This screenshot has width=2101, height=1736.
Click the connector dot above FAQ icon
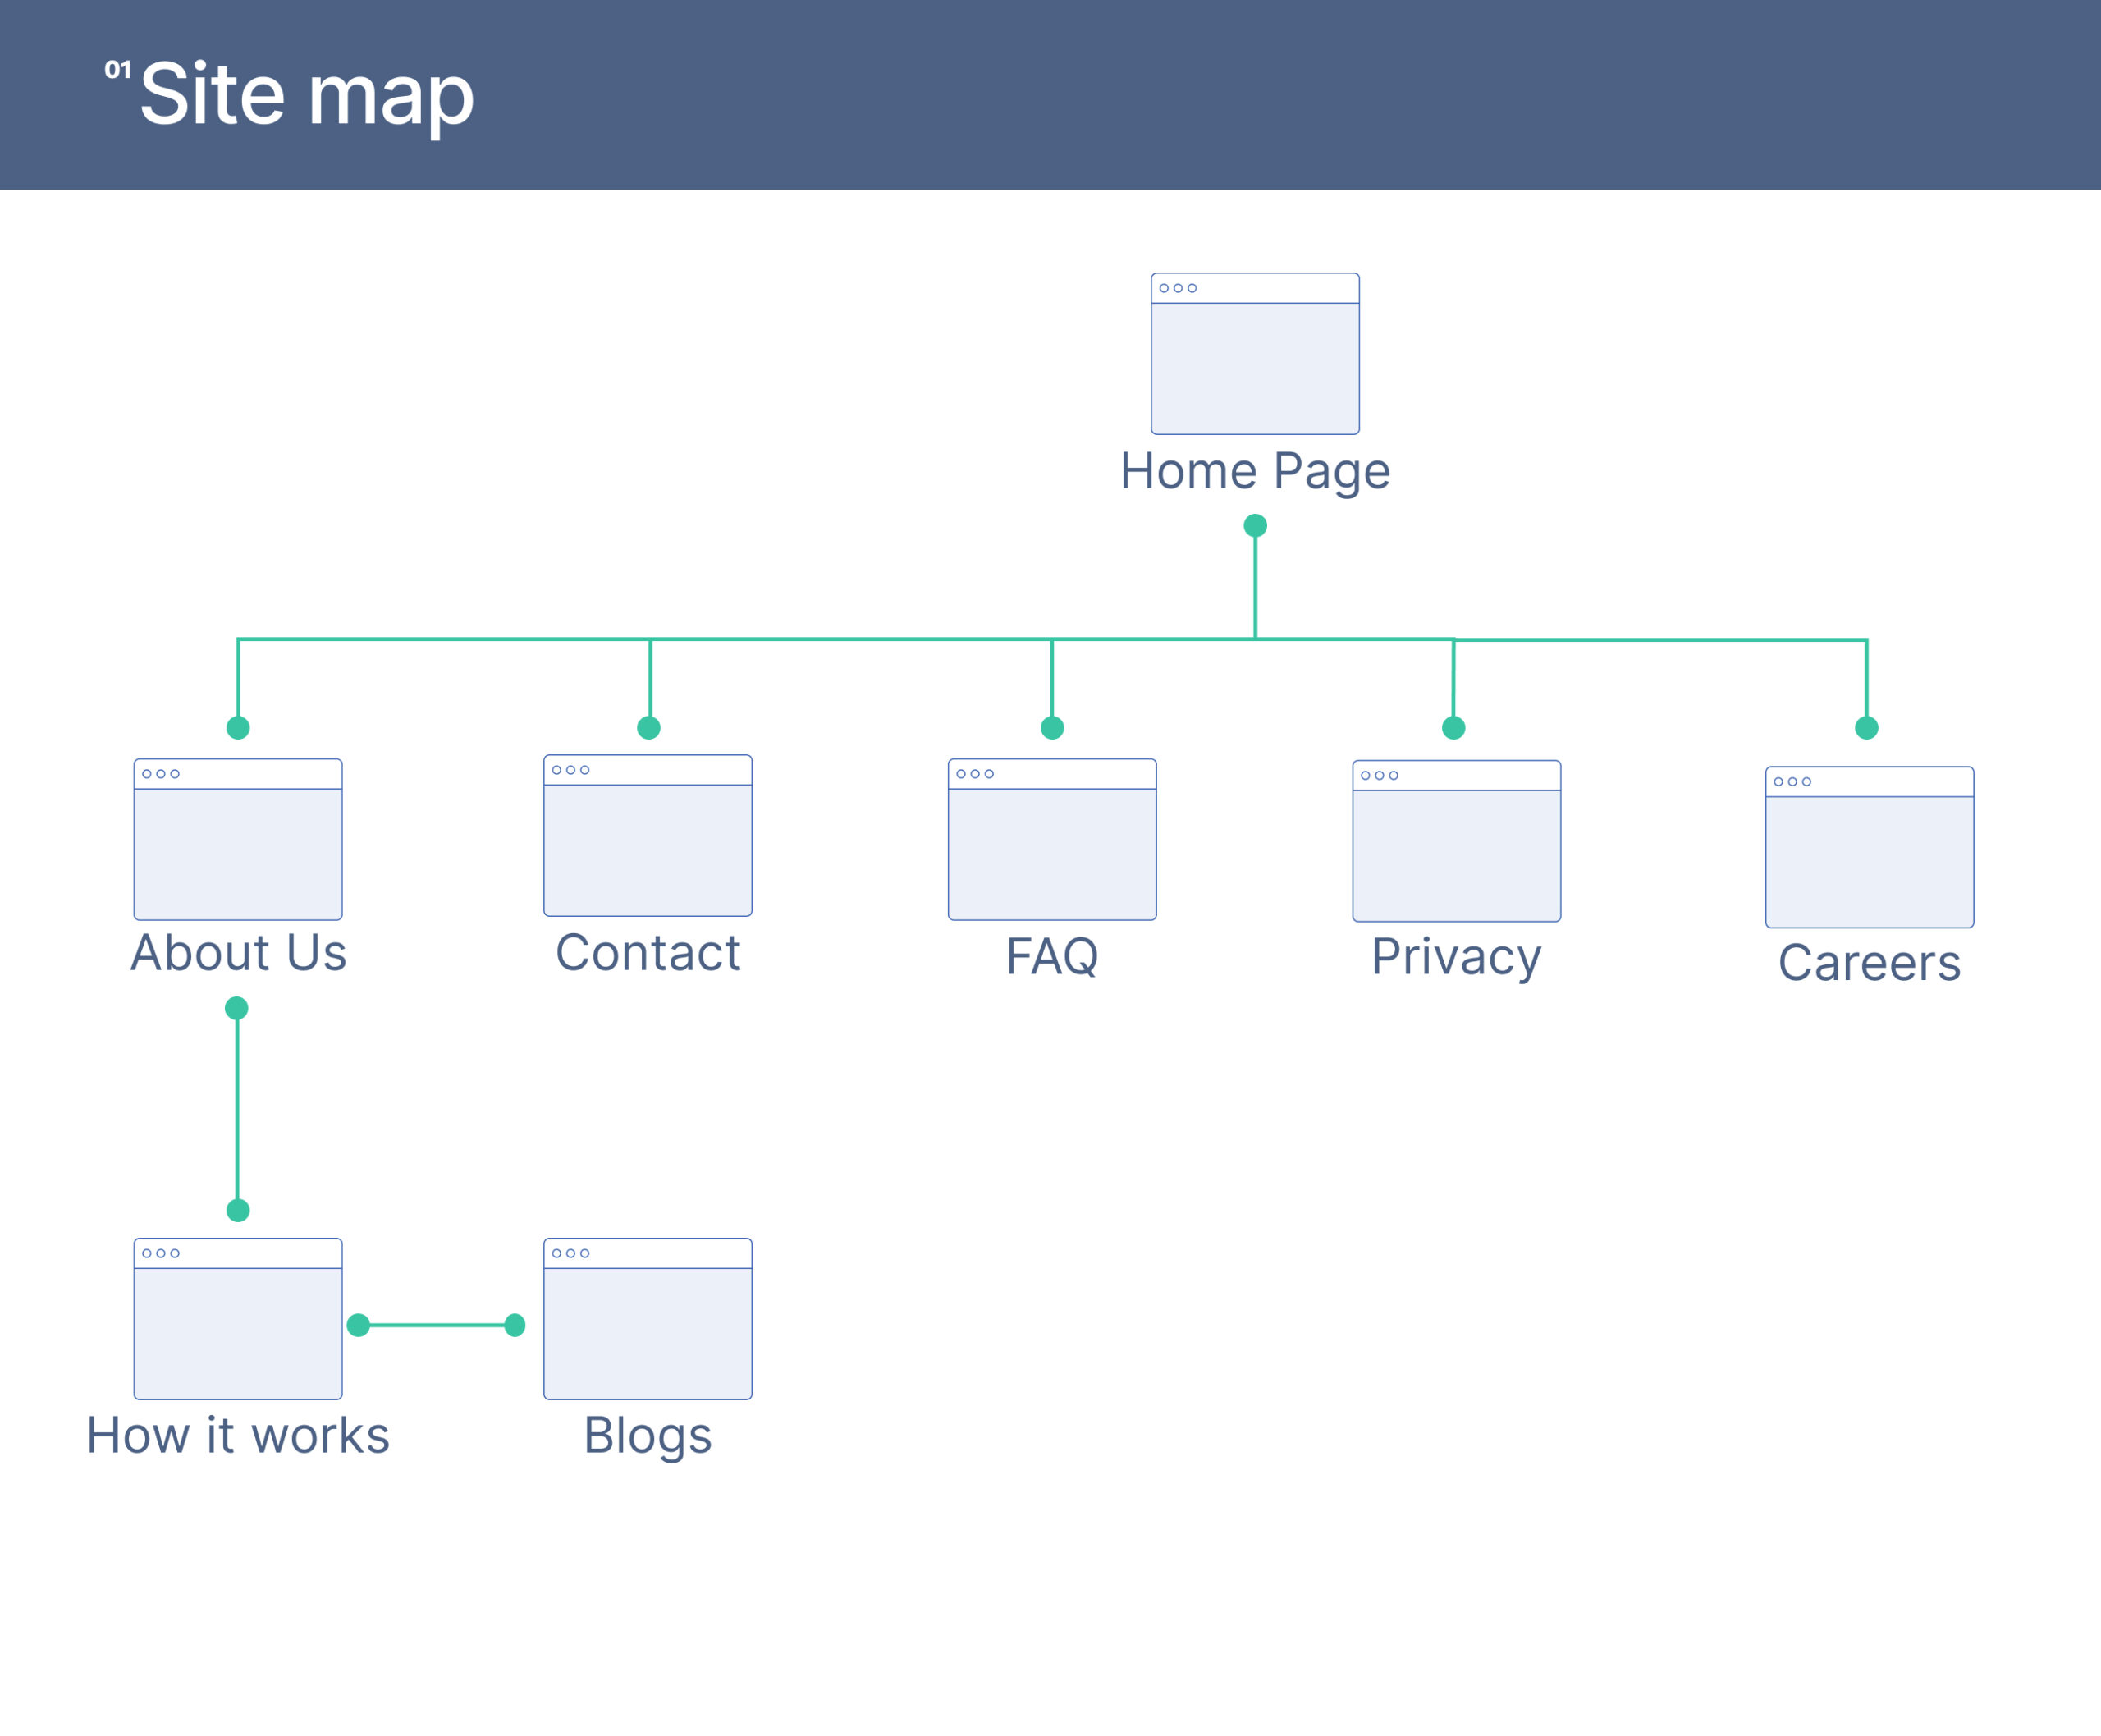click(x=1052, y=728)
